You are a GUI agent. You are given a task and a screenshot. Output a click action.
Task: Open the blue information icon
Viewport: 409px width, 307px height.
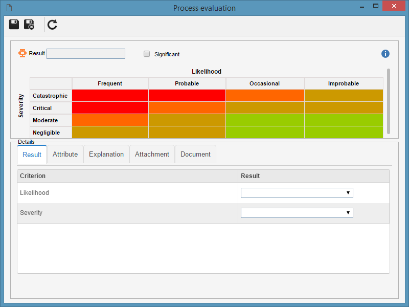385,54
